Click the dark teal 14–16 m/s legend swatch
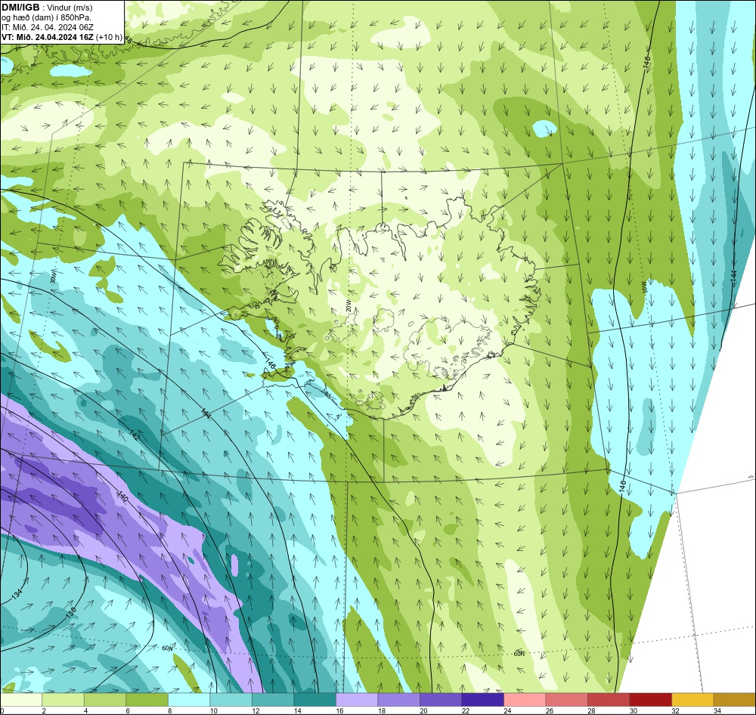The image size is (756, 715). (314, 700)
